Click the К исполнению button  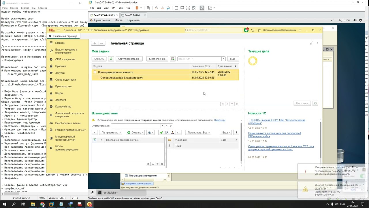coord(157,59)
